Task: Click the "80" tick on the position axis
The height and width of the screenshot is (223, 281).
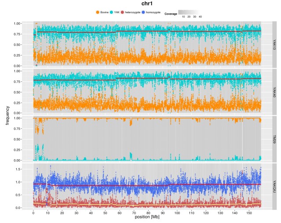Action: pyautogui.click(x=148, y=213)
